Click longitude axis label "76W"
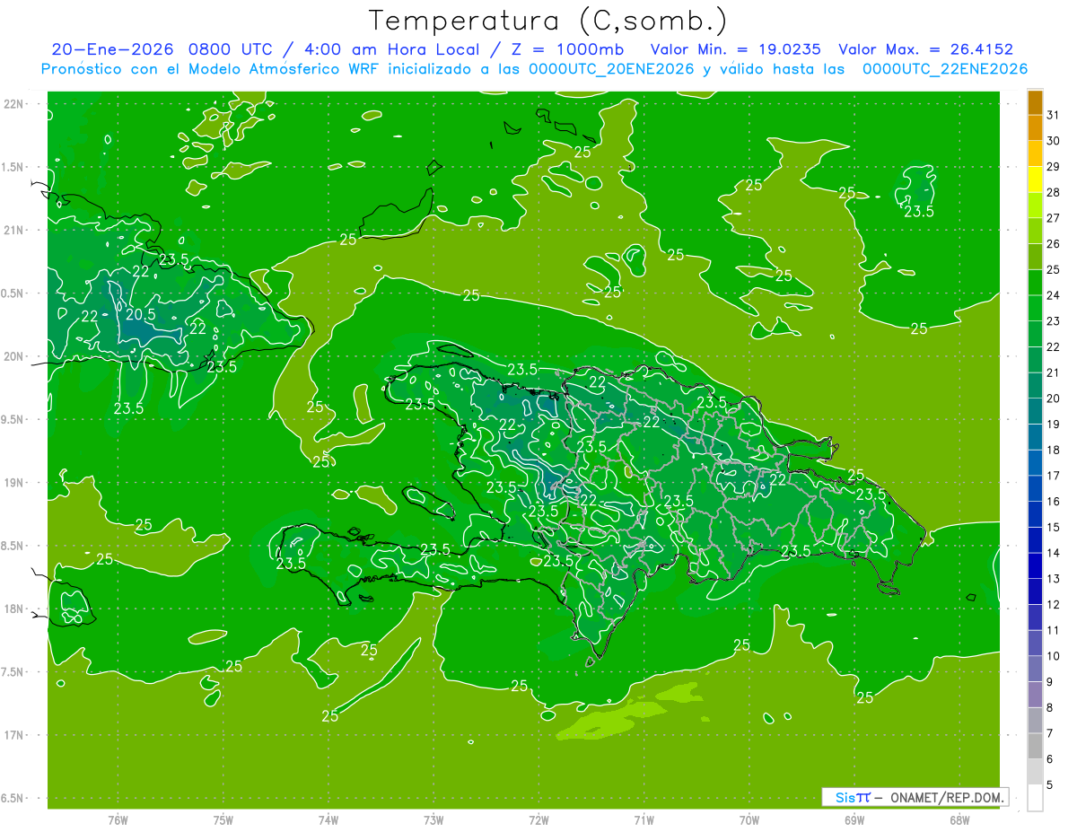This screenshot has height=832, width=1077. coord(118,819)
